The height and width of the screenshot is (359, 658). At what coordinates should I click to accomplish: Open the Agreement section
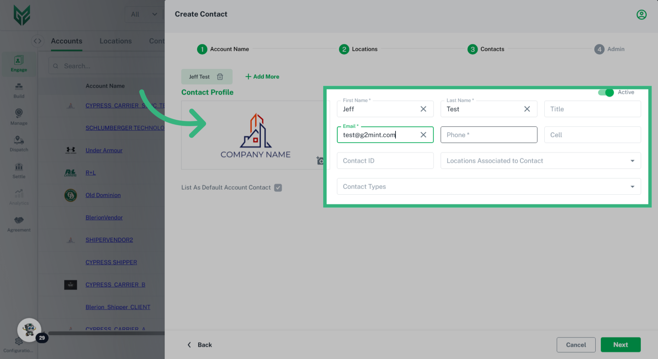pos(19,223)
